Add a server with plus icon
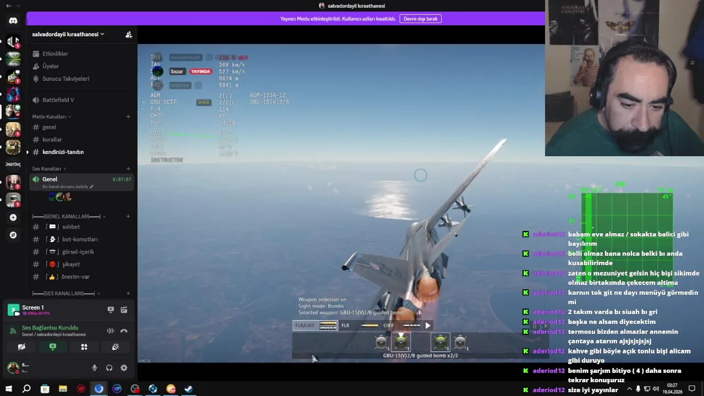 click(13, 217)
